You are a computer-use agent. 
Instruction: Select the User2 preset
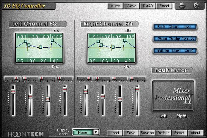pyautogui.click(x=189, y=51)
